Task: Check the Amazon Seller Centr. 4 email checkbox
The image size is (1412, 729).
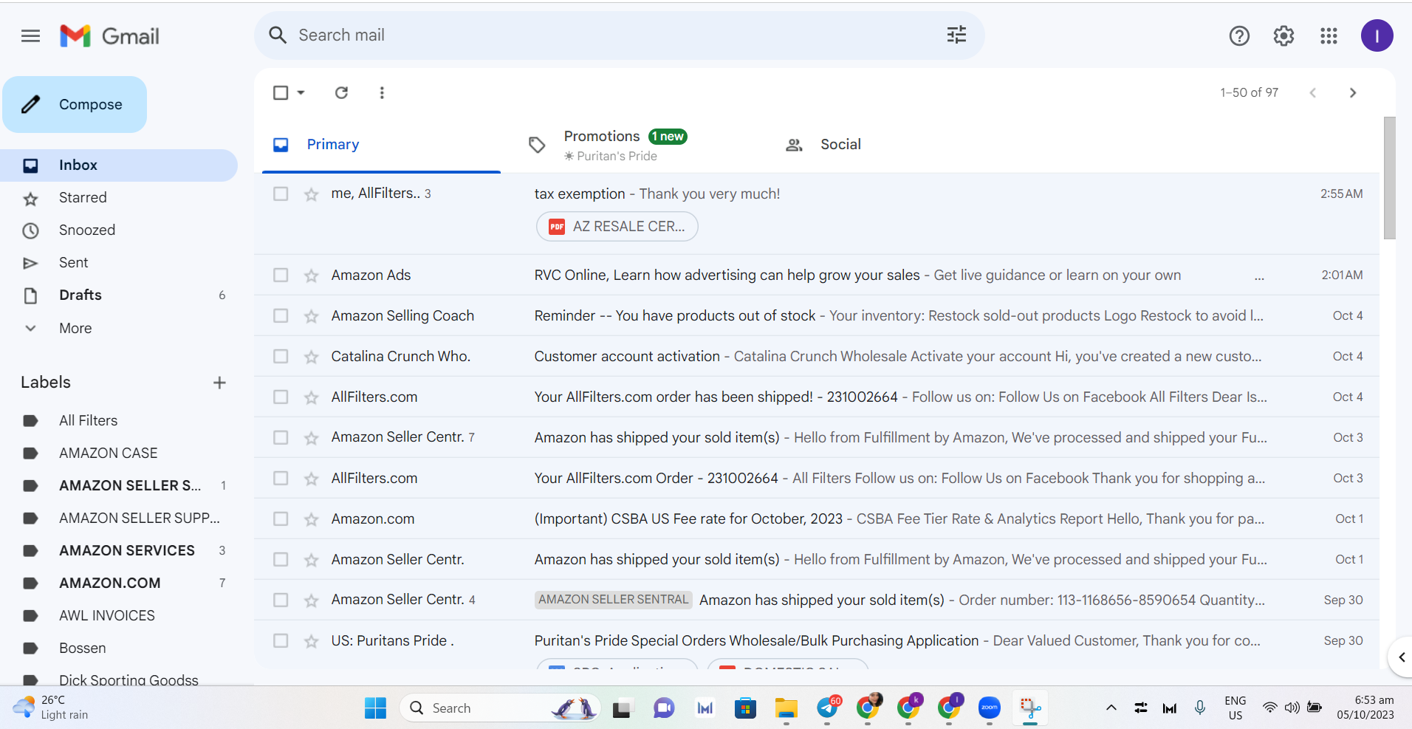Action: click(281, 600)
